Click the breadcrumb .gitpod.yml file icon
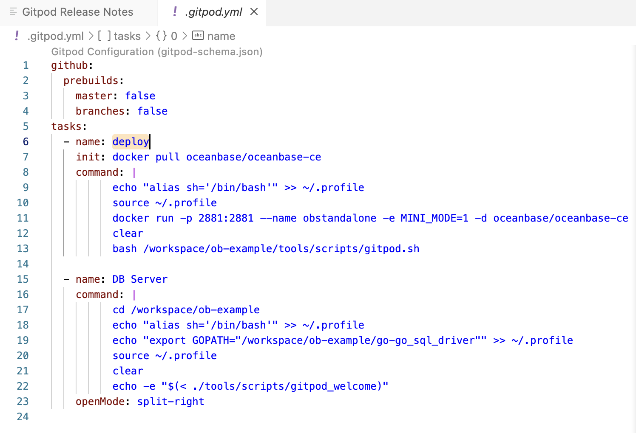The height and width of the screenshot is (433, 636). [17, 36]
